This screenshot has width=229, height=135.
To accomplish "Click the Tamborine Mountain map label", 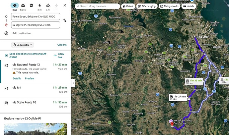I will [x=215, y=103].
